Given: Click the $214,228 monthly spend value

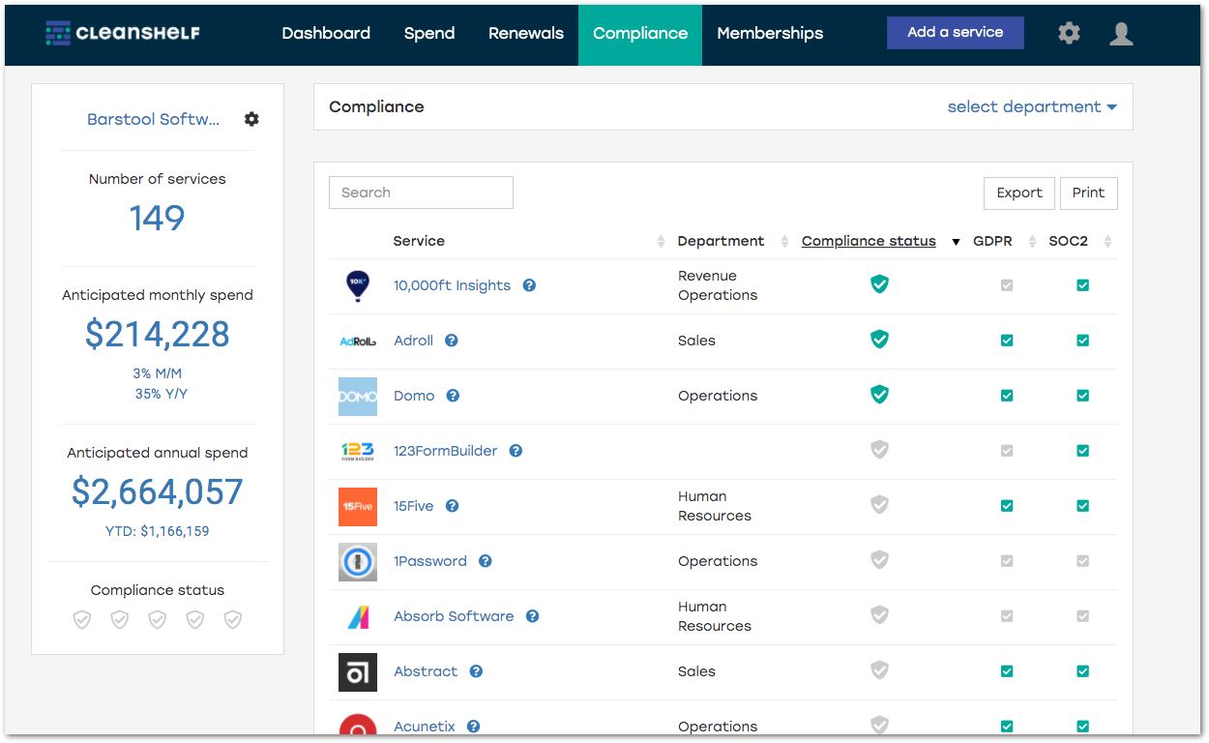Looking at the screenshot, I should [x=158, y=335].
